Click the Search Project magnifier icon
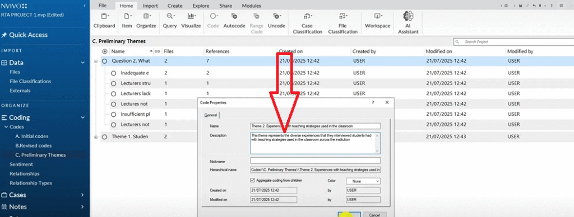 click(458, 41)
